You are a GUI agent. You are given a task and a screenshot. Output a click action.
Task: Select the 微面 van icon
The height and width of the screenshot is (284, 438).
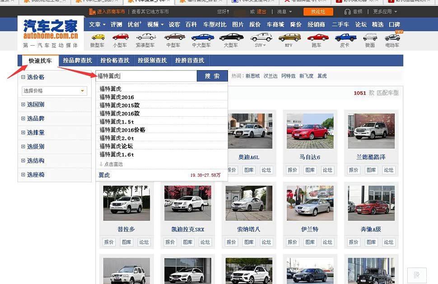tap(370, 37)
